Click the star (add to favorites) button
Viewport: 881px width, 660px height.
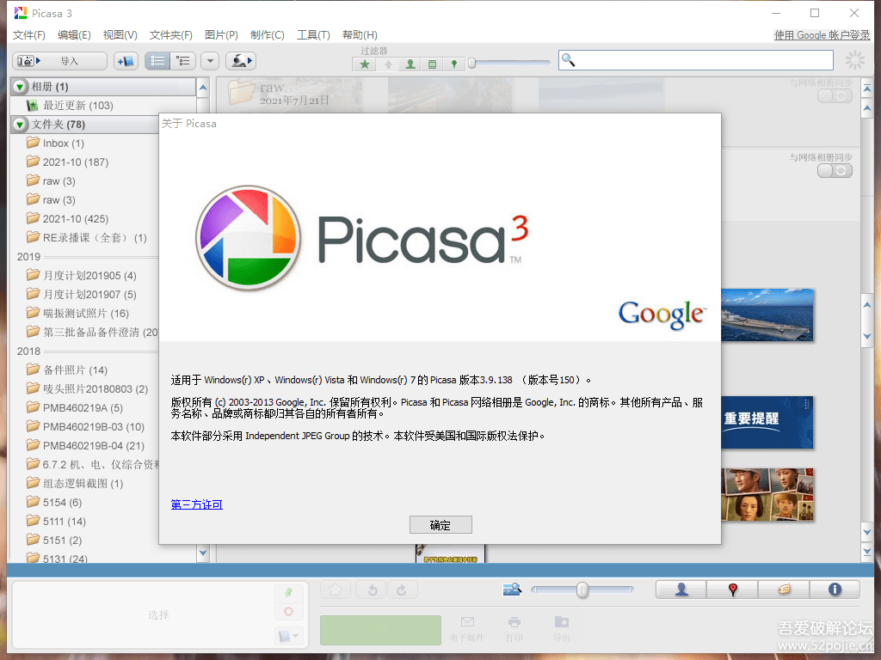336,590
